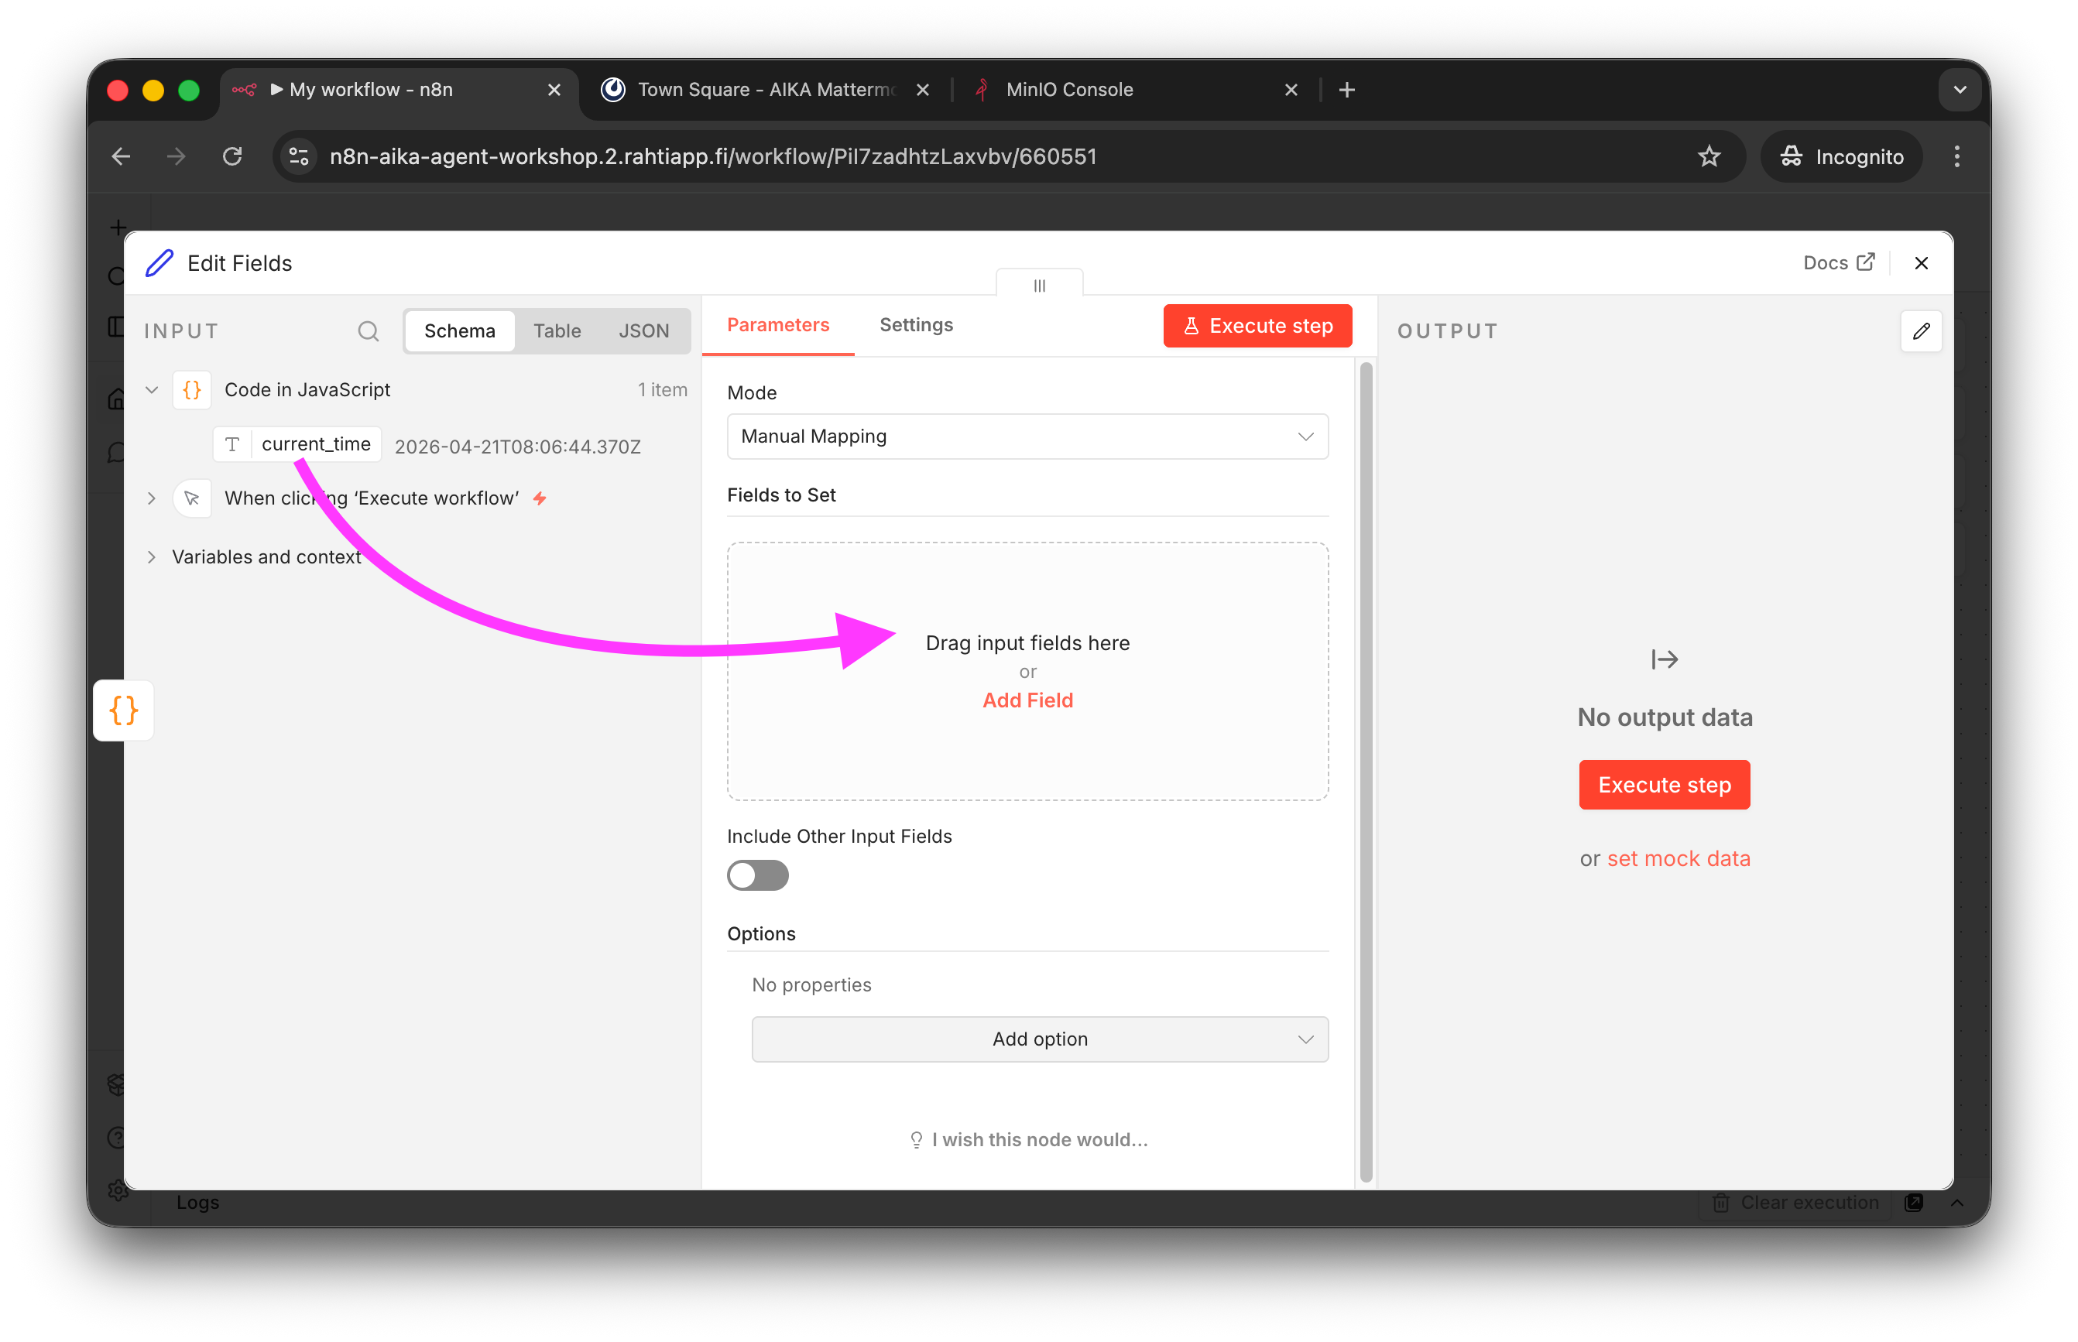Open Docs external link icon
This screenshot has width=2078, height=1342.
[x=1865, y=262]
